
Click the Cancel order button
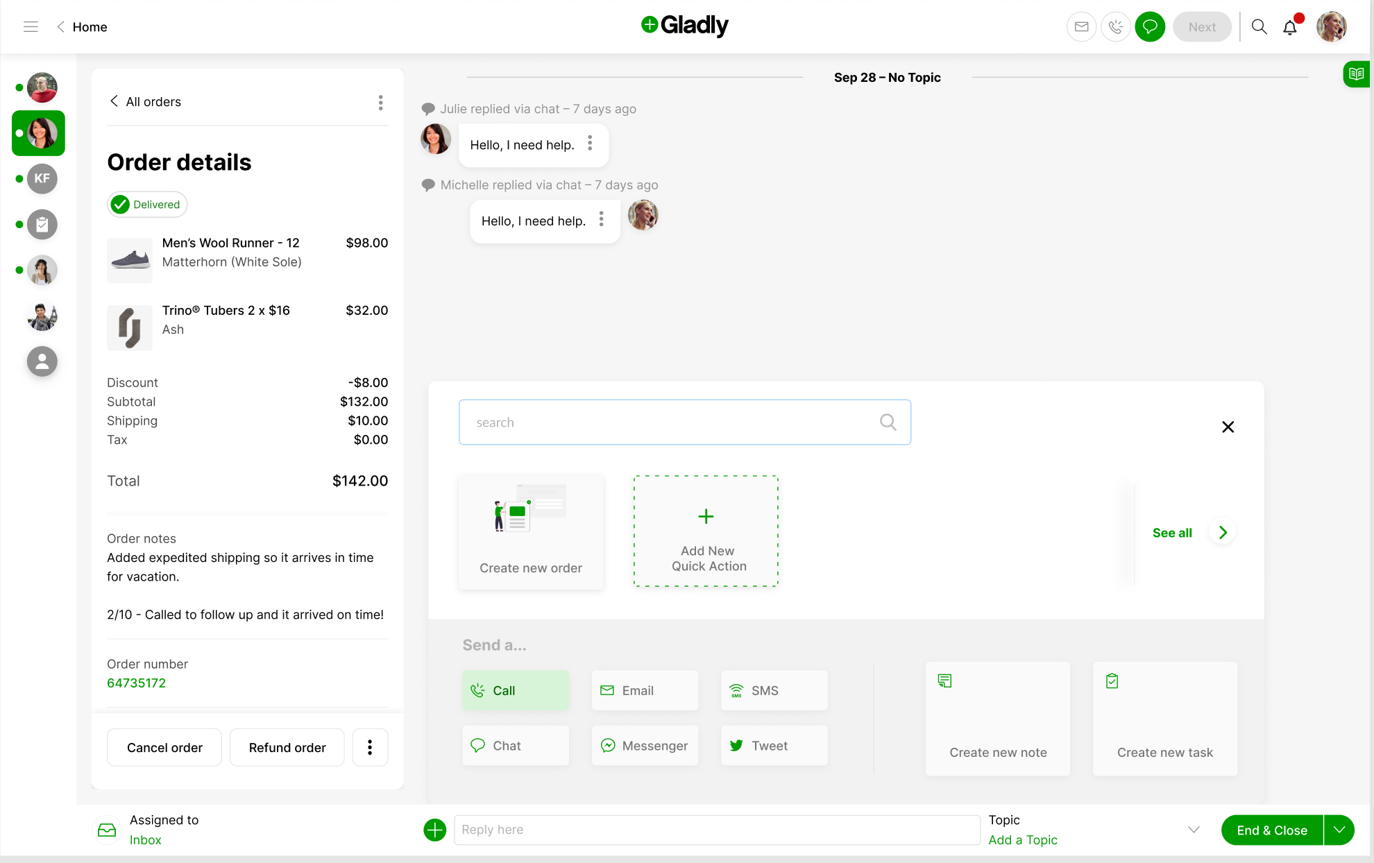click(x=164, y=748)
